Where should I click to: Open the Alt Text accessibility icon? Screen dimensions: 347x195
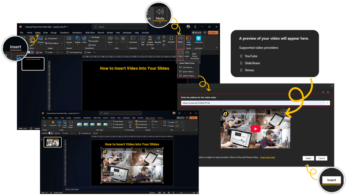click(x=130, y=123)
